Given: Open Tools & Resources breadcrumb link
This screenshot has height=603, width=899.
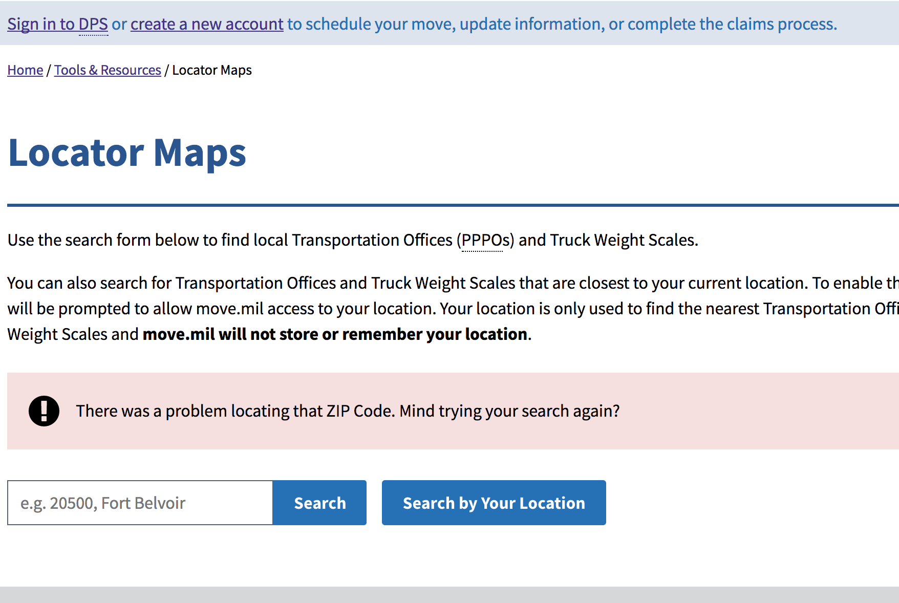Looking at the screenshot, I should pos(107,70).
